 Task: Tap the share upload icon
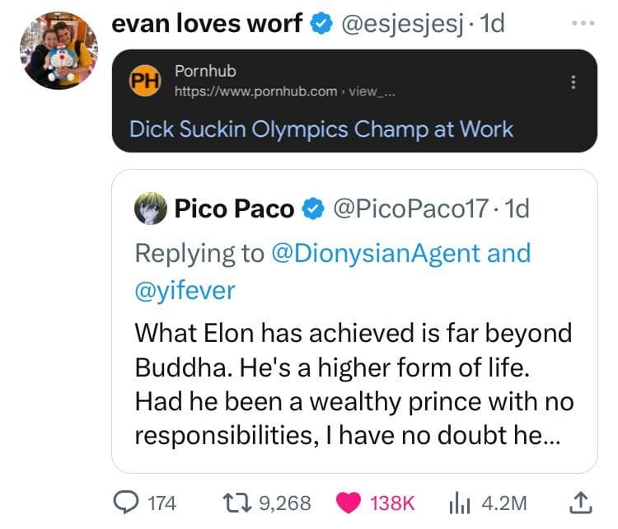578,502
